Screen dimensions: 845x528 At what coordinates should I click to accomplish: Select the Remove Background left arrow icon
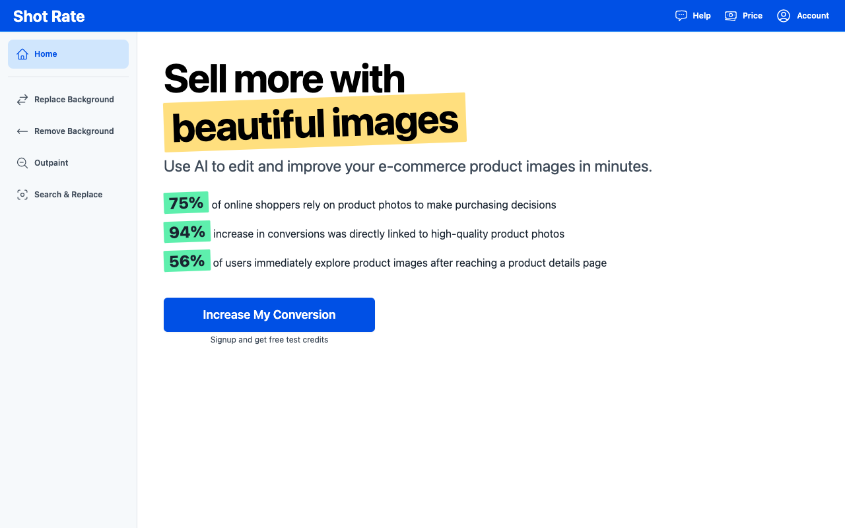[x=22, y=131]
